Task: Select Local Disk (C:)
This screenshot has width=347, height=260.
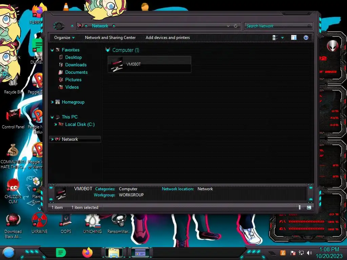Action: point(80,125)
